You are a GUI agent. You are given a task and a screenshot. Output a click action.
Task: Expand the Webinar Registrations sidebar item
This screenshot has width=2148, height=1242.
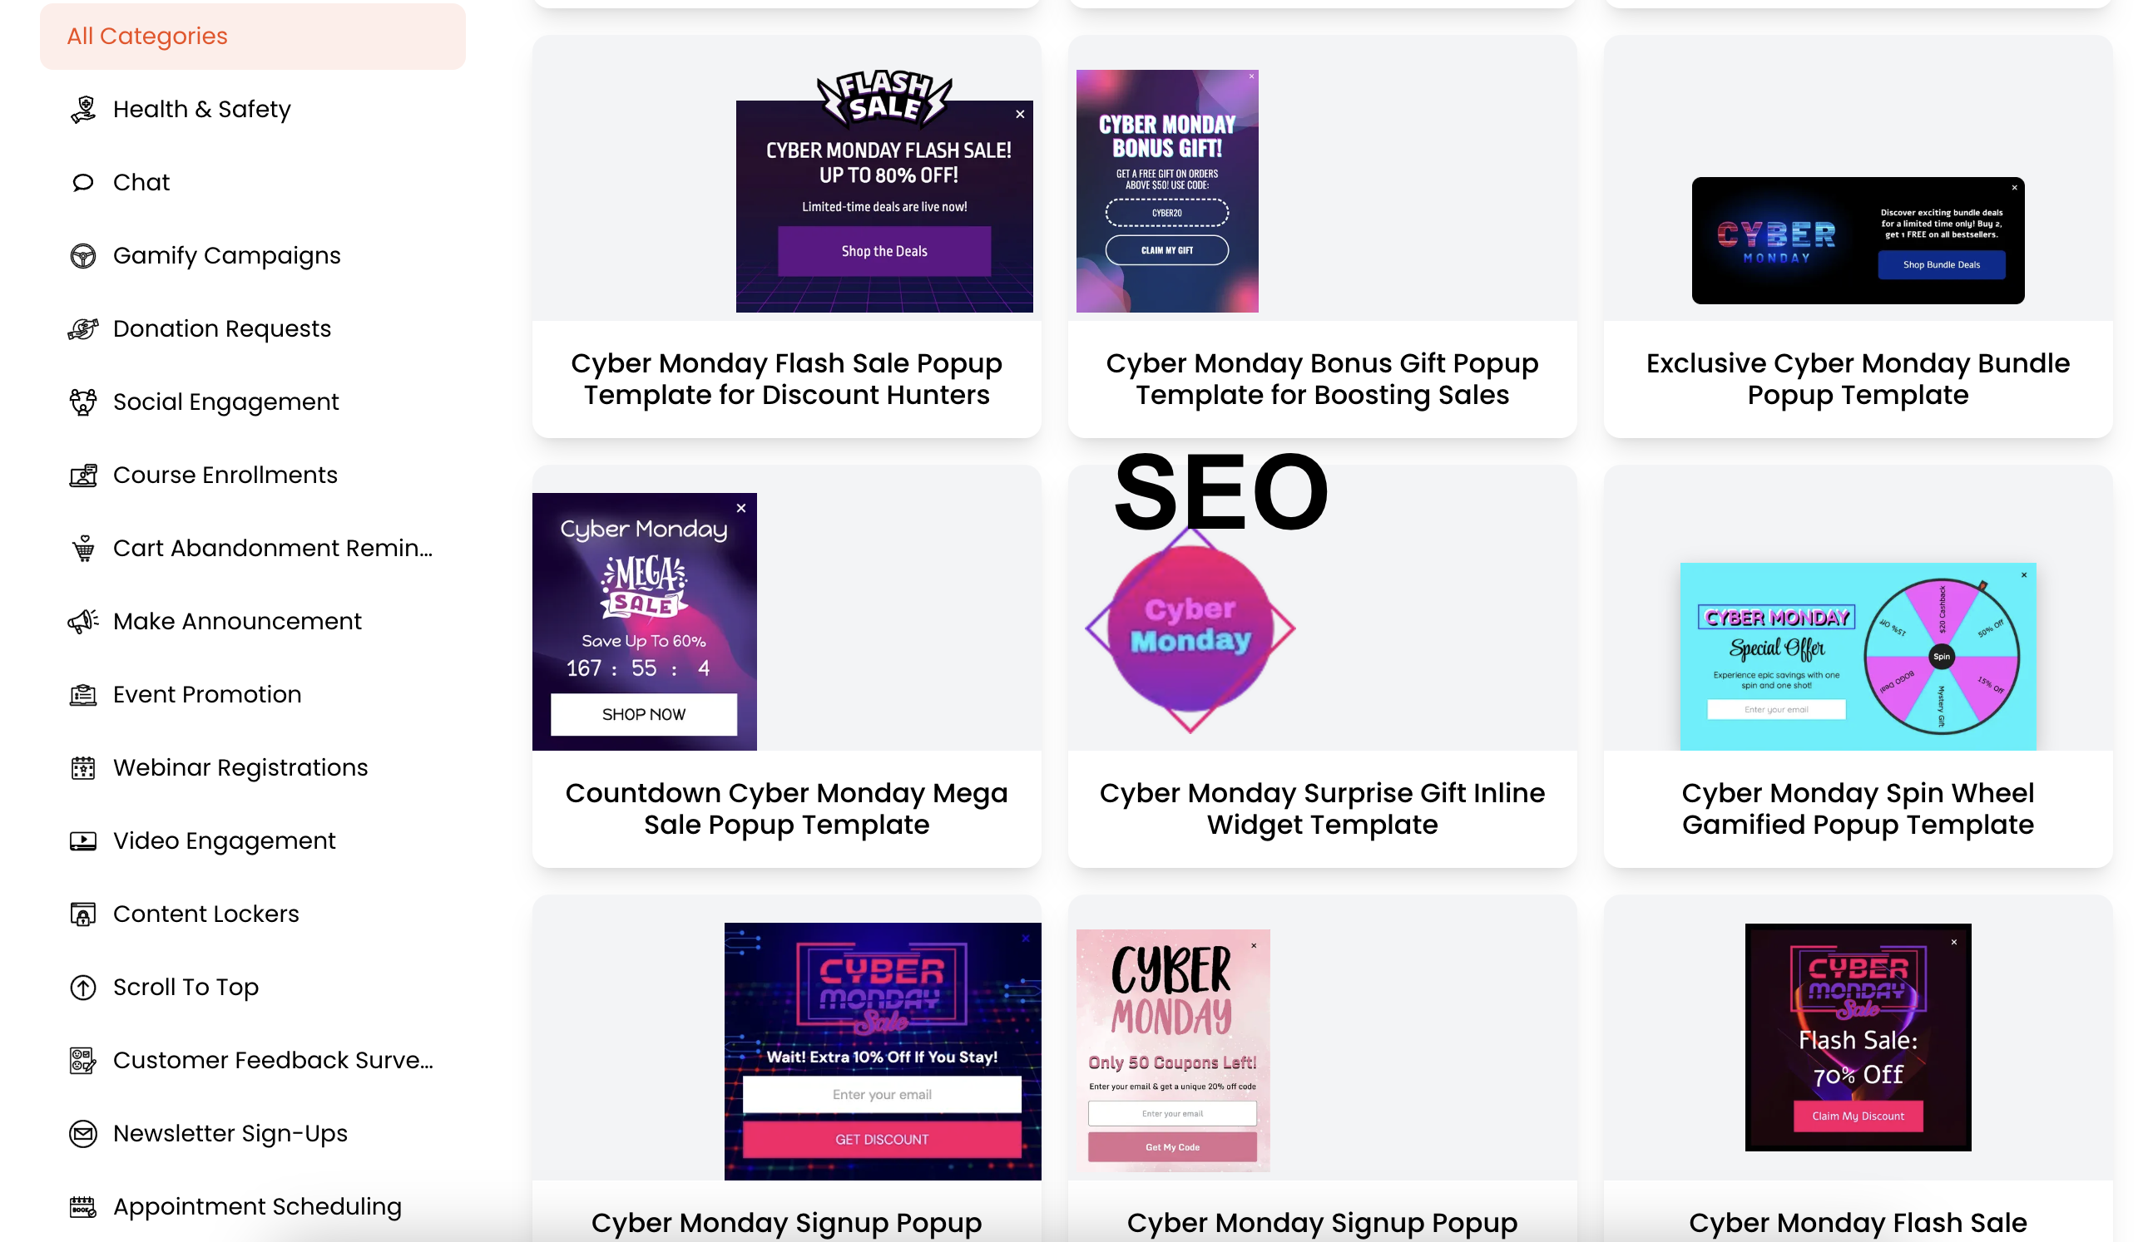tap(240, 767)
